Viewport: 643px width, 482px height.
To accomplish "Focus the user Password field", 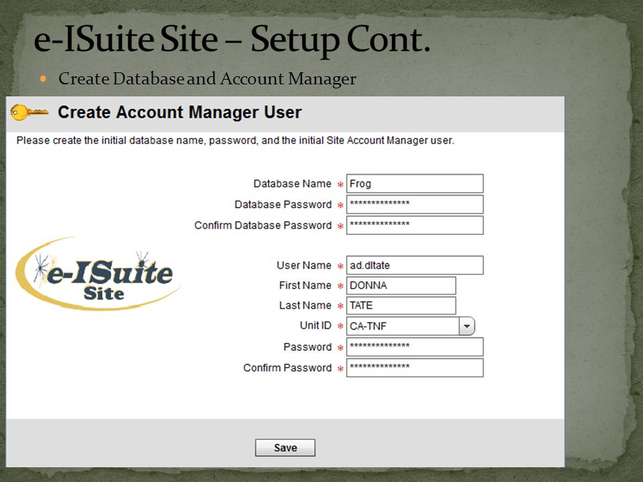I will (415, 347).
